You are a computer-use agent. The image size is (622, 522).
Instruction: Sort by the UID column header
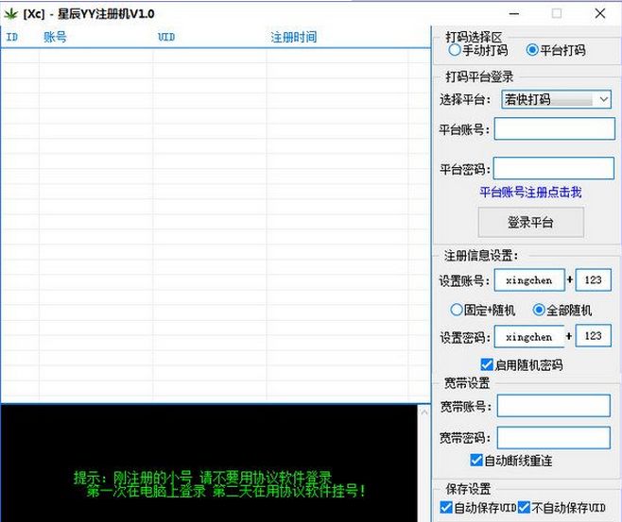tap(166, 37)
